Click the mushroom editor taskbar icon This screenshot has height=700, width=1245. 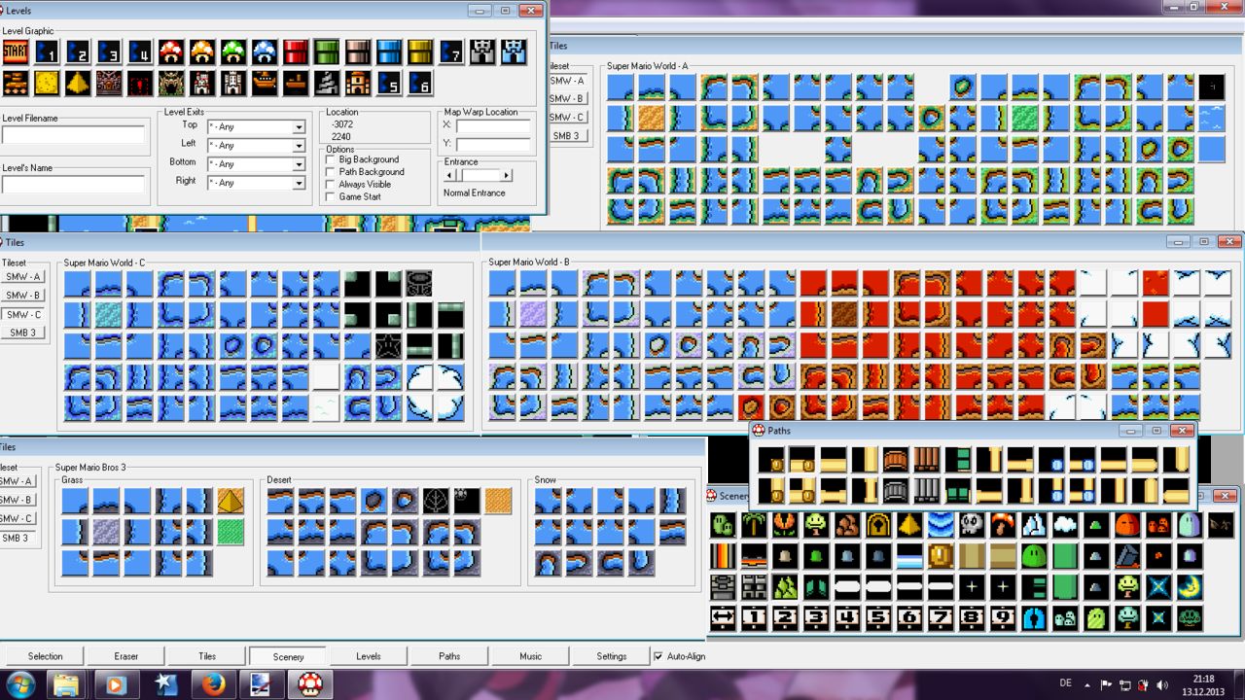click(310, 684)
